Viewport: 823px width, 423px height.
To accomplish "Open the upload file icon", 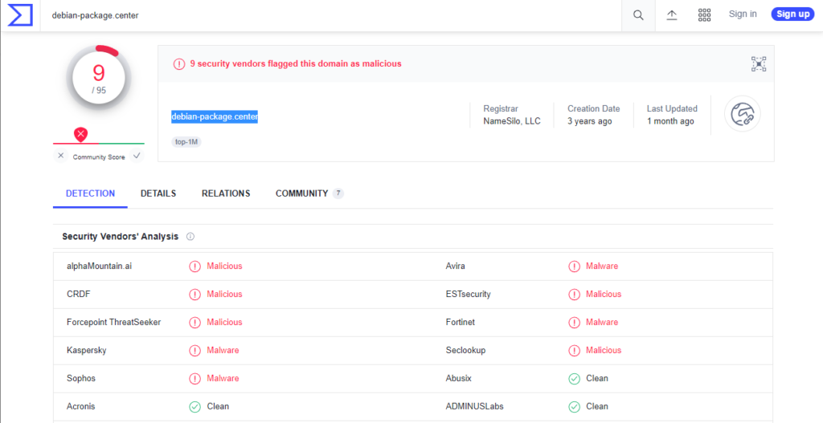I will (x=672, y=15).
